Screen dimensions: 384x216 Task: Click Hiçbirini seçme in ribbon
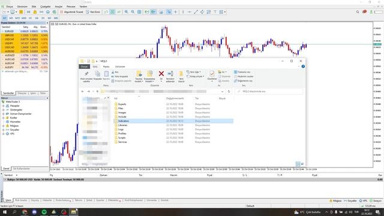[x=244, y=76]
